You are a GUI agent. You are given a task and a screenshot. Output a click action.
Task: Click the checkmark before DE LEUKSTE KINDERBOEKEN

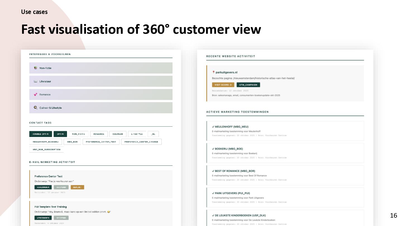point(213,215)
